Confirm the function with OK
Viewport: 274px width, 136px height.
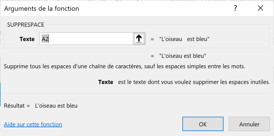click(203, 124)
